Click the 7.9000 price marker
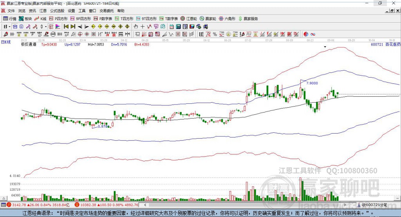 click(x=312, y=83)
